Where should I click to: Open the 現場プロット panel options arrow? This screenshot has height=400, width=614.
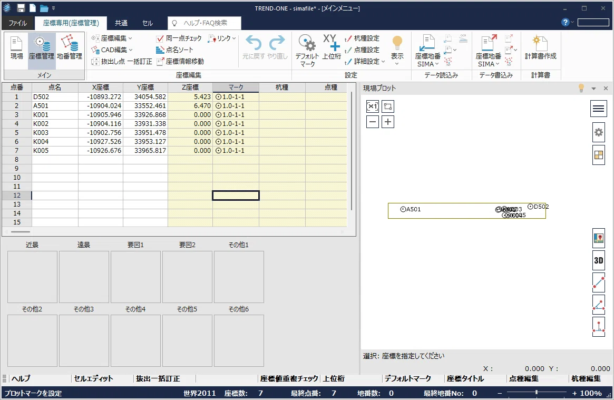593,89
